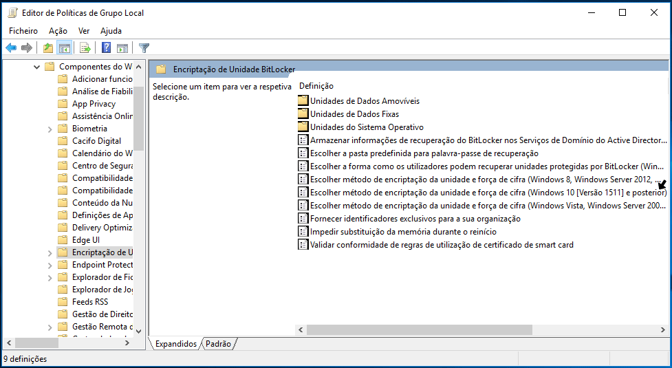Expand the Gestão Remota tree node
The image size is (672, 368).
point(50,327)
